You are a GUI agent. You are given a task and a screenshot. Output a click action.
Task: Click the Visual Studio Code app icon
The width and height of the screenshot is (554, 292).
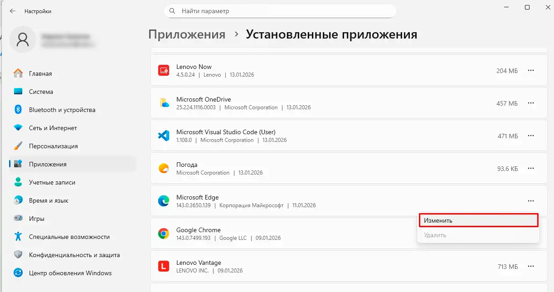click(163, 136)
